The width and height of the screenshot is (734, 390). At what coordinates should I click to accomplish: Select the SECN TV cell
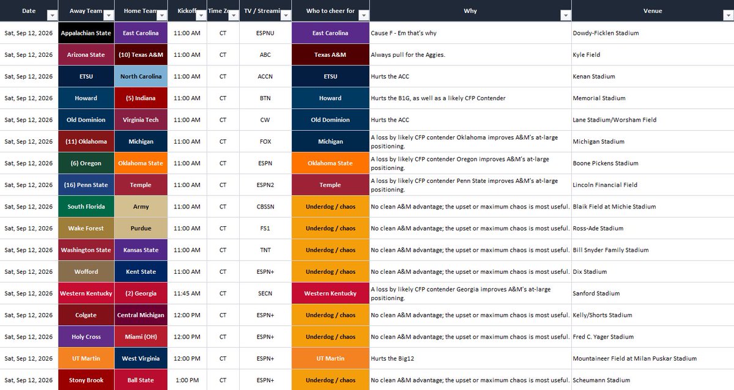coord(265,293)
